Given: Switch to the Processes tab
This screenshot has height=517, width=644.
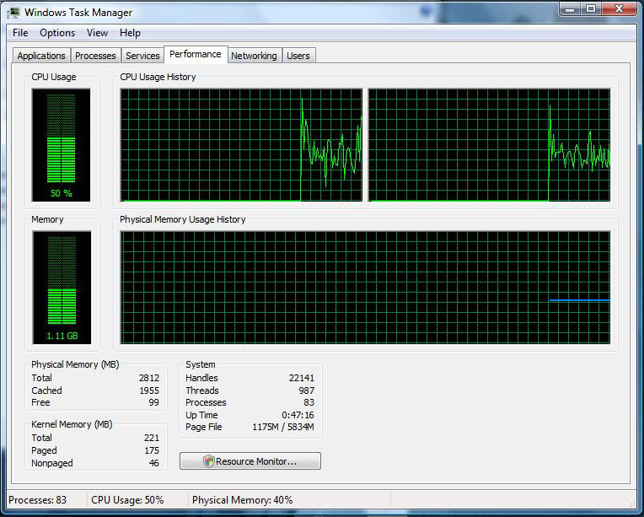Looking at the screenshot, I should tap(95, 56).
